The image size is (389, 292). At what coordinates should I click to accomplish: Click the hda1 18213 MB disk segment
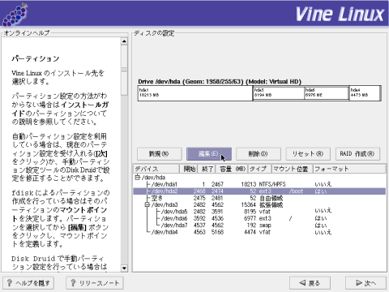[x=195, y=93]
